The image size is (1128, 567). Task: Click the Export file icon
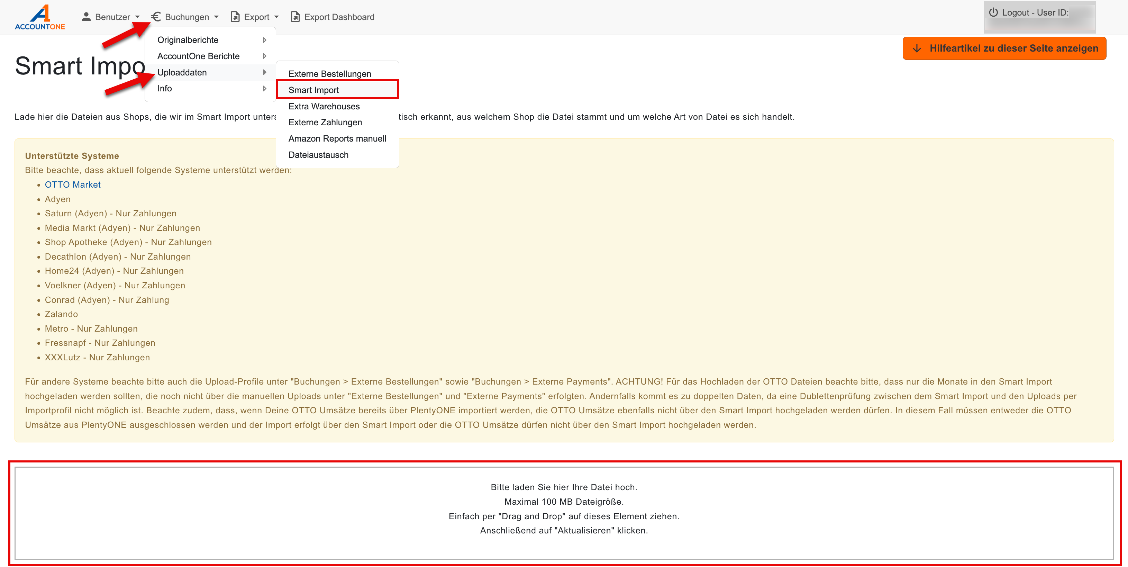pos(235,17)
